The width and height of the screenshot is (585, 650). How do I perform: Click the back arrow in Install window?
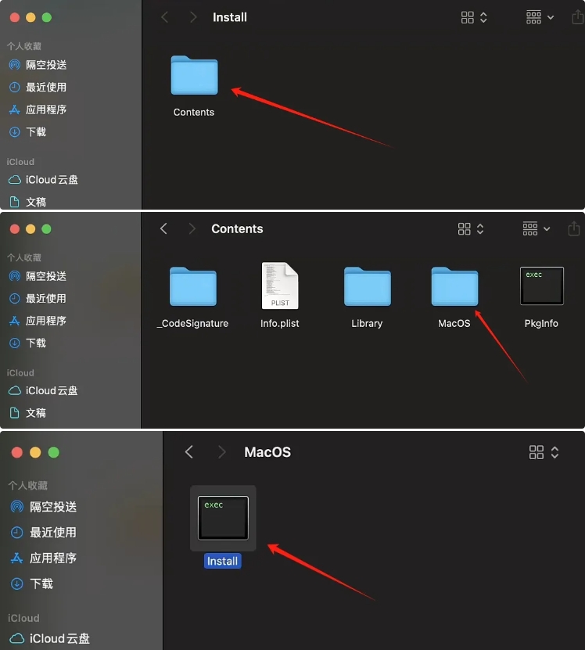pos(164,17)
